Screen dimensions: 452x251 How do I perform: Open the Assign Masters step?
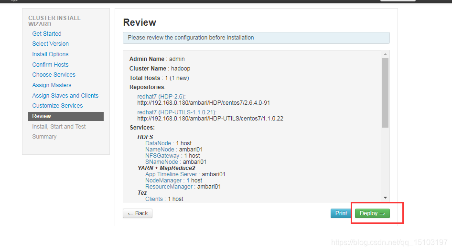(x=52, y=85)
